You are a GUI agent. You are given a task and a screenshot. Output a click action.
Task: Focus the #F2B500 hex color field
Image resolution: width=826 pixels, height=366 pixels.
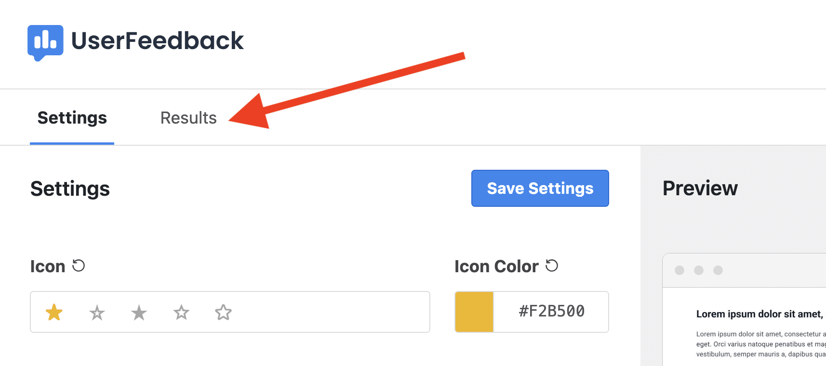click(x=551, y=312)
